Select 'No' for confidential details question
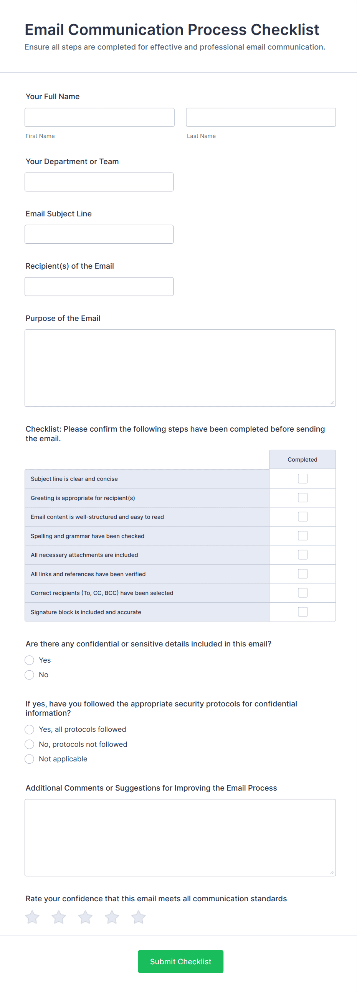 [30, 675]
